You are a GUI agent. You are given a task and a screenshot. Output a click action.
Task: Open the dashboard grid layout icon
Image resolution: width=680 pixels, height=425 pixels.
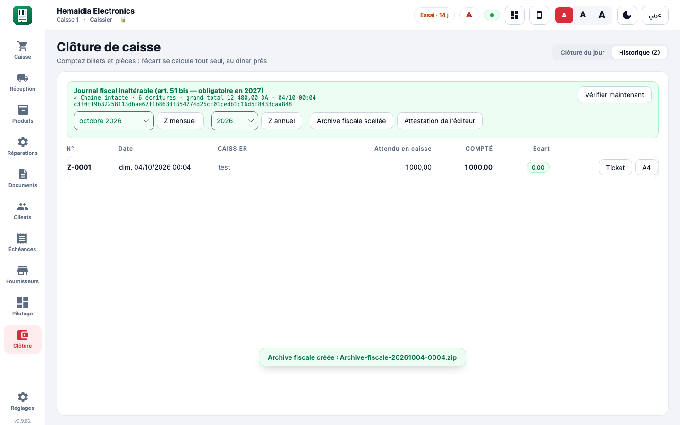pyautogui.click(x=515, y=15)
